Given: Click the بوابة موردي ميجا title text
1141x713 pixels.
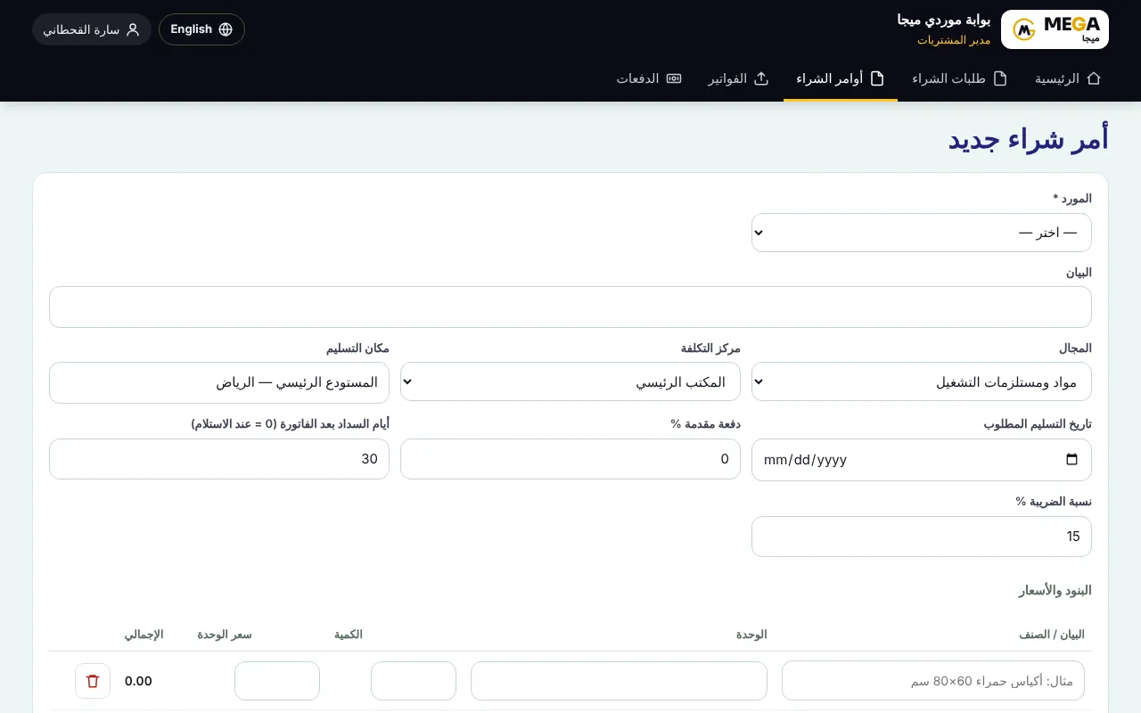Looking at the screenshot, I should point(944,20).
